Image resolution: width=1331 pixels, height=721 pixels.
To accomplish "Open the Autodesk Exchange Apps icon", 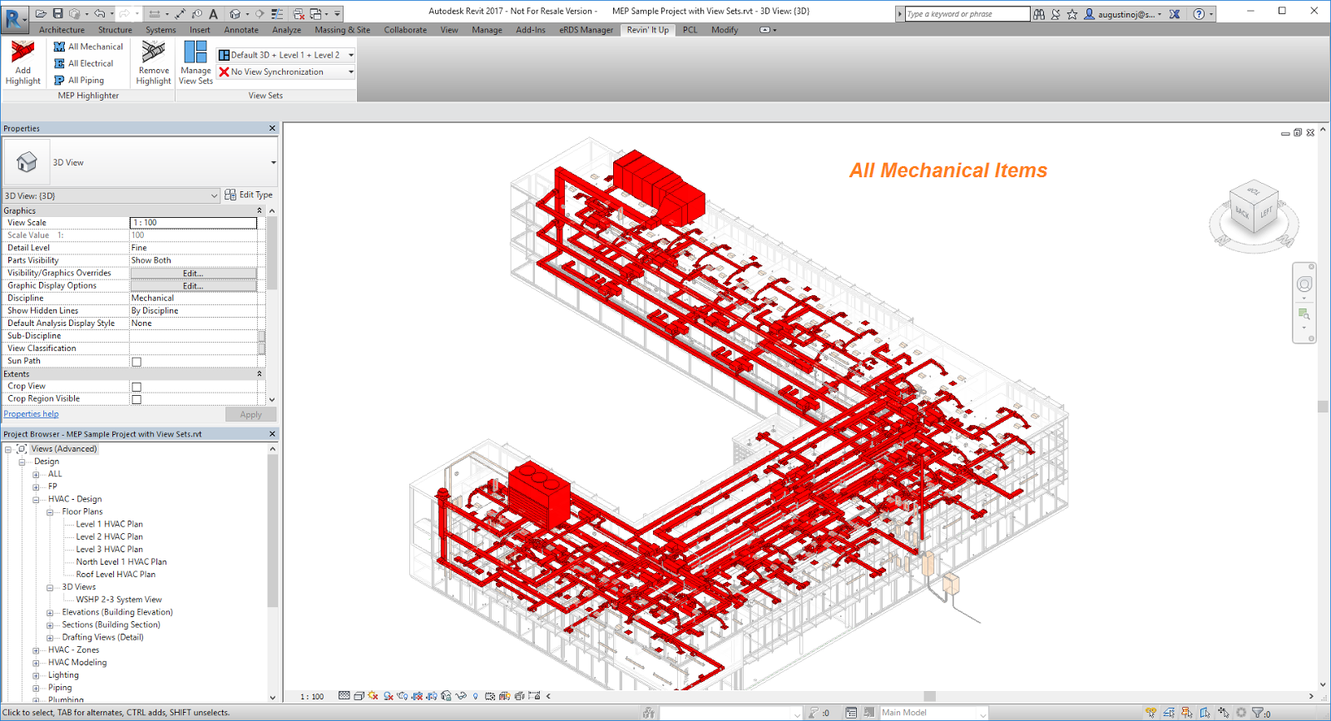I will (1175, 14).
